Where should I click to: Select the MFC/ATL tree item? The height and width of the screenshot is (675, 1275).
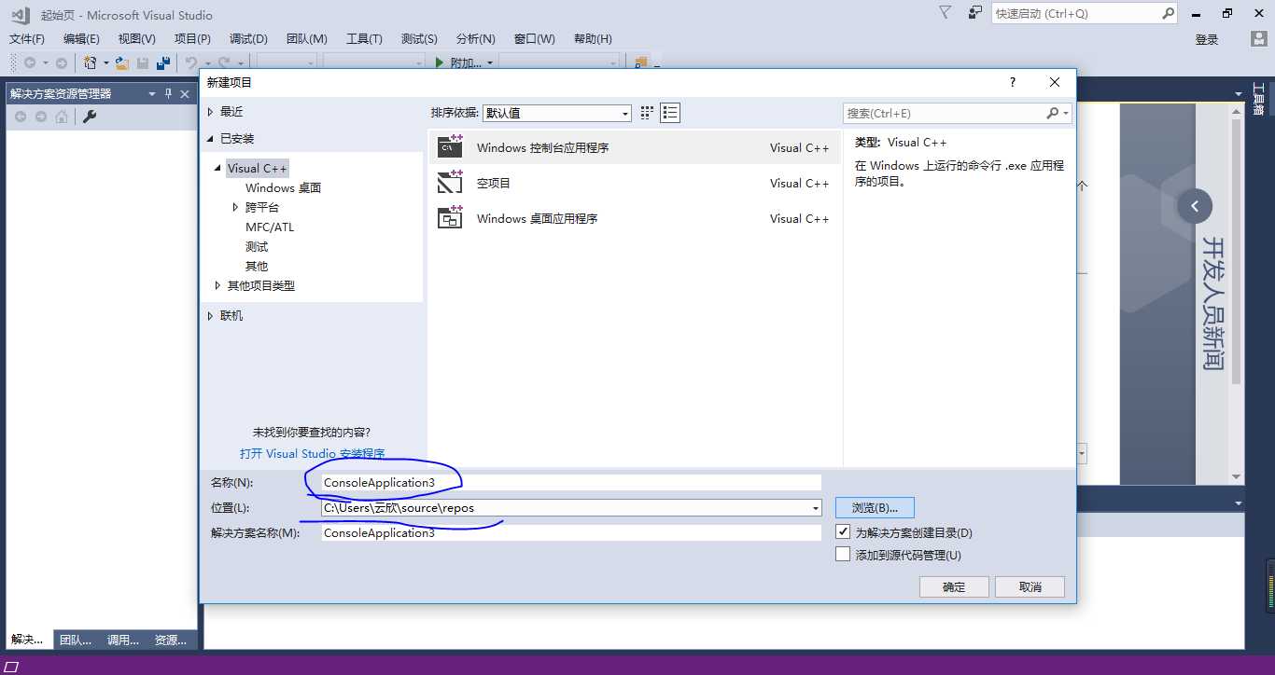270,227
